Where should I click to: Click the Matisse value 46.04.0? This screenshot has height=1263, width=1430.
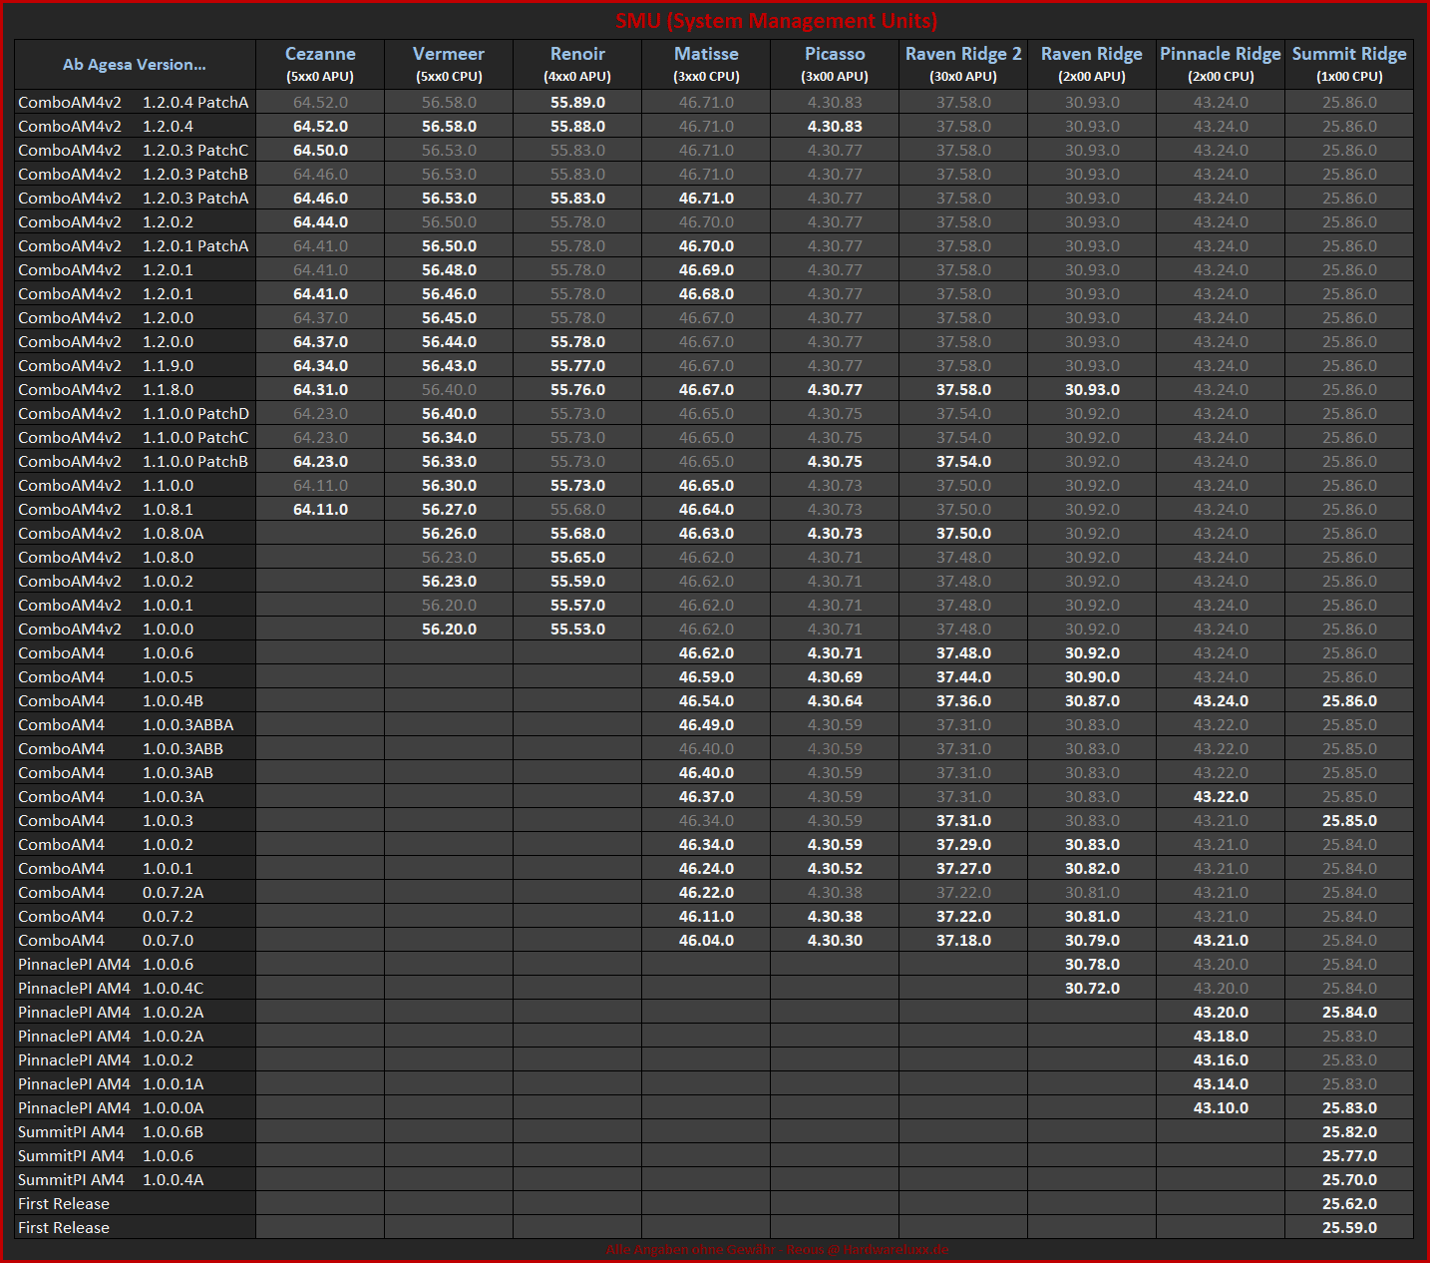pos(706,940)
